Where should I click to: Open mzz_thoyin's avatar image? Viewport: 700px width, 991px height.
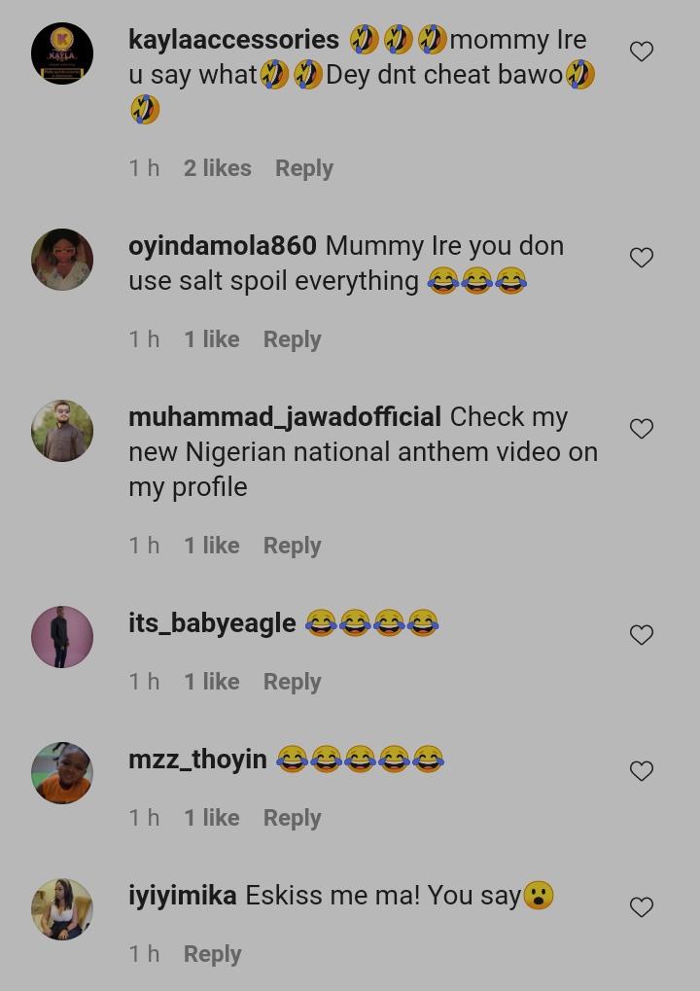tap(62, 773)
